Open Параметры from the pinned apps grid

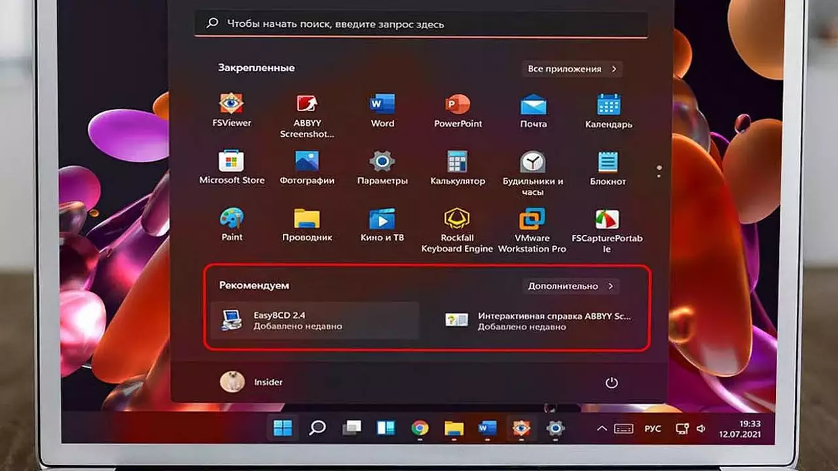[382, 167]
